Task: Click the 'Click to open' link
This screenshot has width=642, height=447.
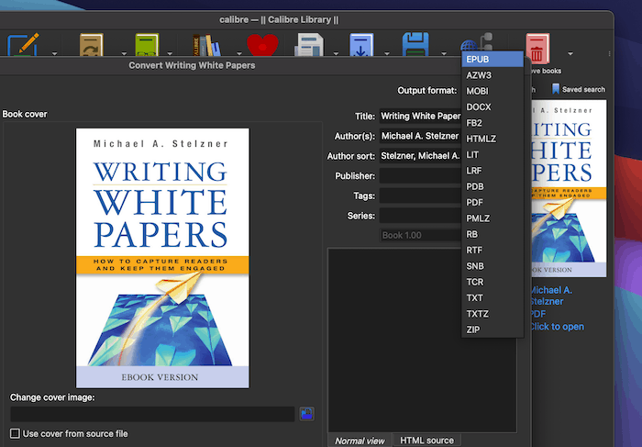Action: point(556,327)
